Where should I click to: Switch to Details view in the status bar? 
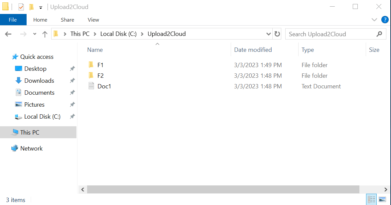(371, 199)
